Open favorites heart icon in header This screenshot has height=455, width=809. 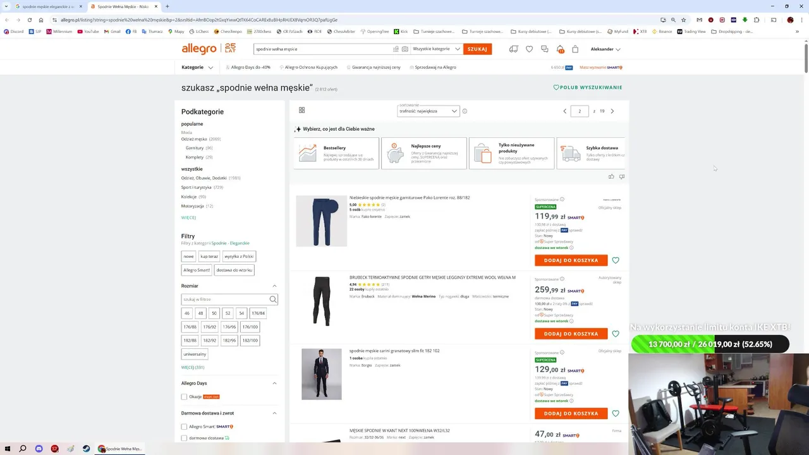coord(529,49)
